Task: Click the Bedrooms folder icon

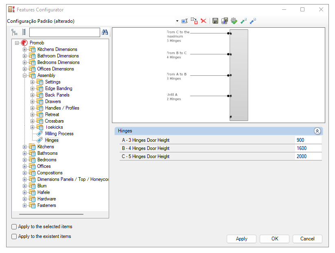Action: pos(32,160)
